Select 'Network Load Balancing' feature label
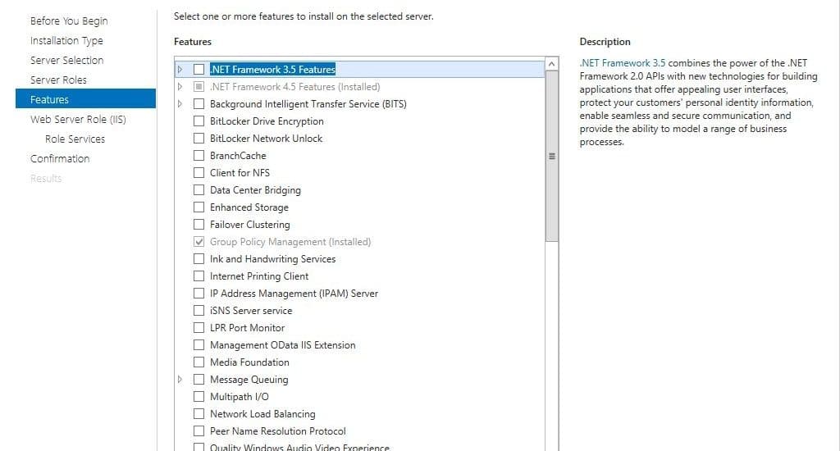The image size is (840, 451). pos(262,414)
